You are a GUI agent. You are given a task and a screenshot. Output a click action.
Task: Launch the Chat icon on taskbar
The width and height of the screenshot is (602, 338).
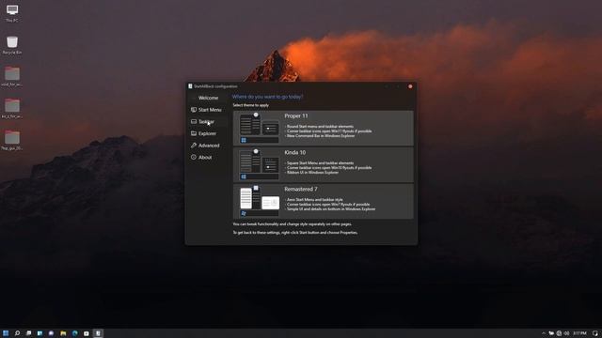(x=52, y=333)
